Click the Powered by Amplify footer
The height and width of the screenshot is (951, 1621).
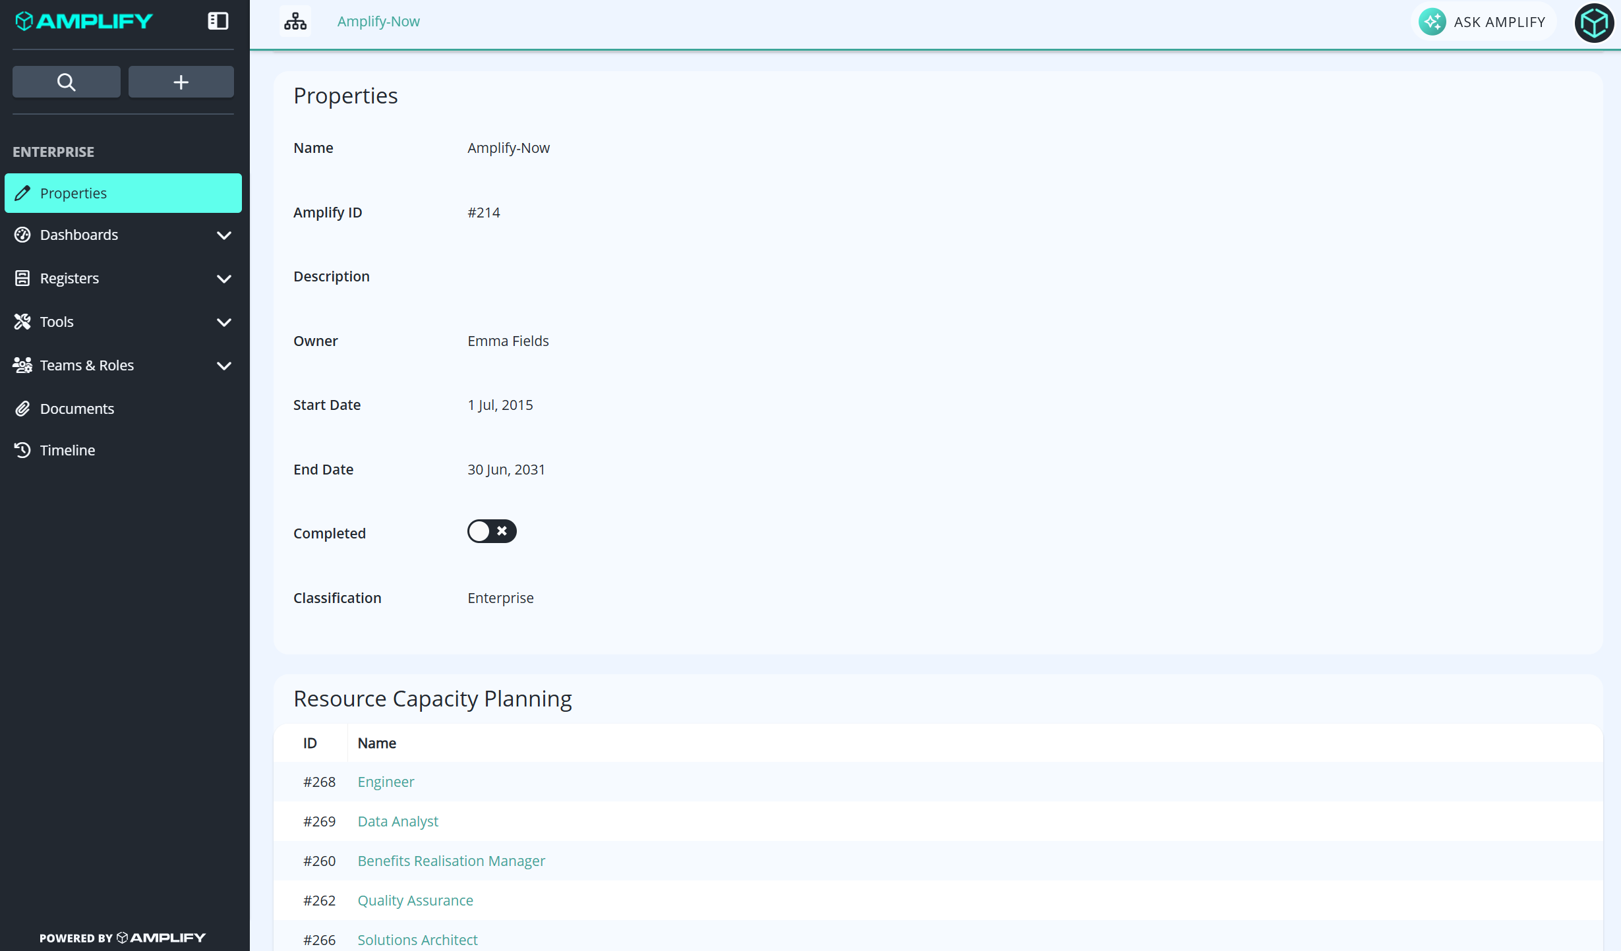click(x=123, y=938)
